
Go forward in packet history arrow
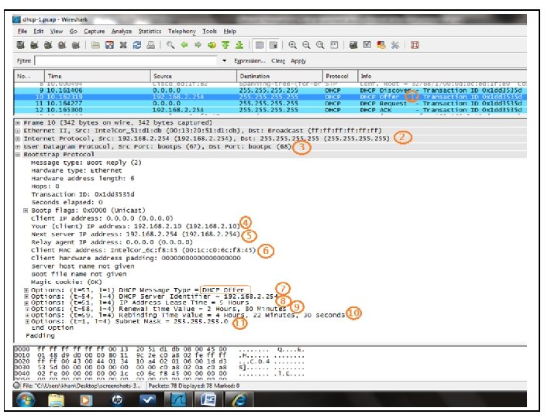[x=198, y=45]
